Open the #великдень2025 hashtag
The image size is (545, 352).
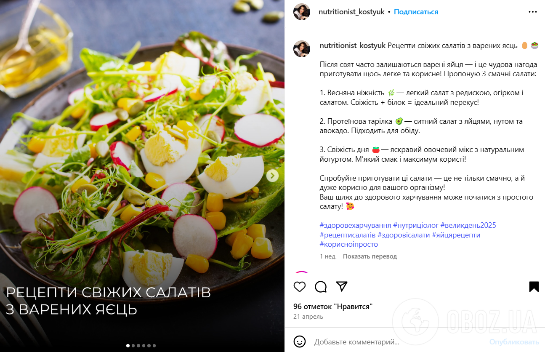(468, 225)
